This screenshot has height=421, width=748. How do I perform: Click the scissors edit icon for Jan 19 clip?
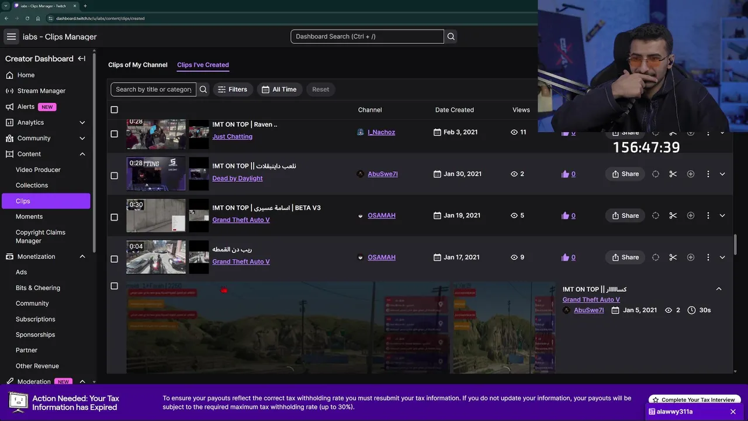(673, 216)
